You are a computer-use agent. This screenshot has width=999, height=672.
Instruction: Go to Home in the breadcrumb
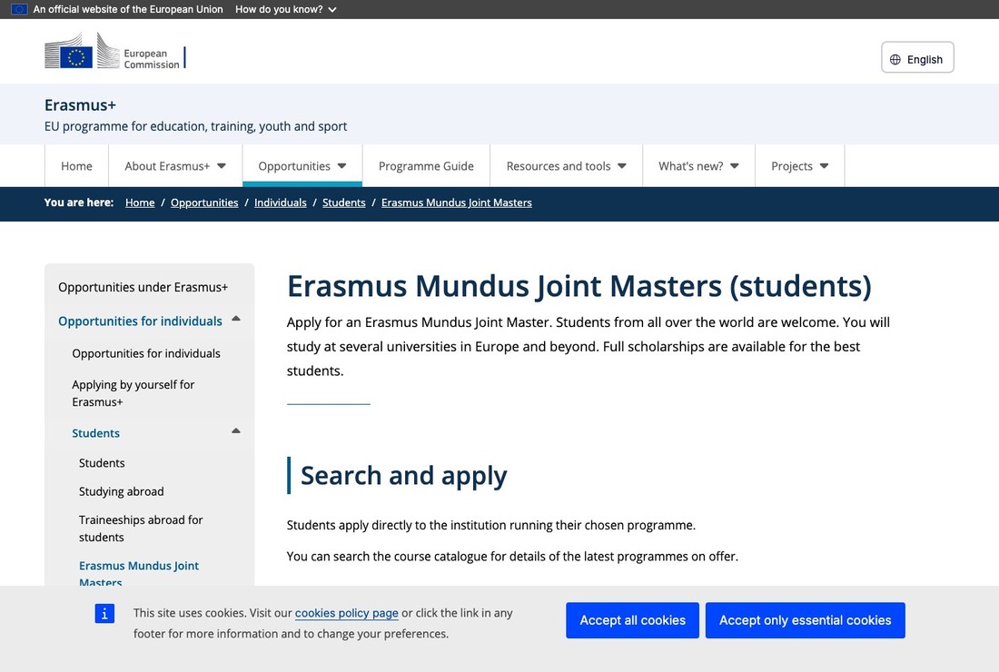click(140, 203)
